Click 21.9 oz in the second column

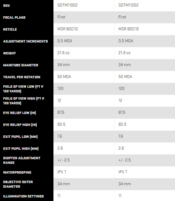125,53
